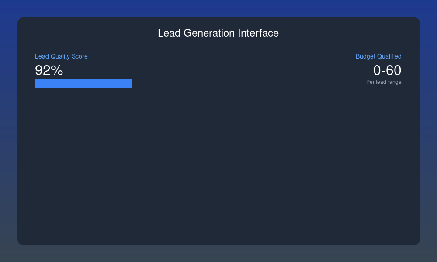Image resolution: width=437 pixels, height=262 pixels.
Task: Click the Lead Quality Score label
Action: pos(61,56)
